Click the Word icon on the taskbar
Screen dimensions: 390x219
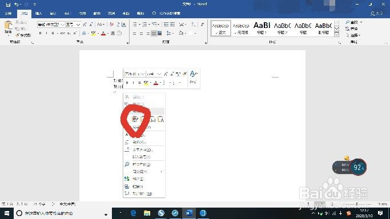click(x=189, y=213)
